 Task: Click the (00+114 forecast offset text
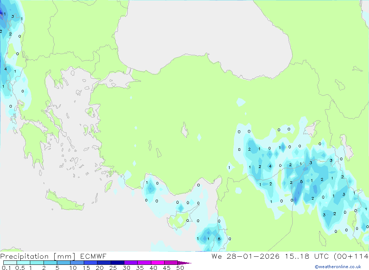[x=351, y=256]
